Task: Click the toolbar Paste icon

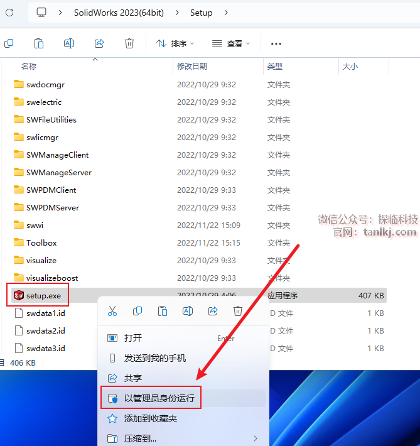Action: [x=39, y=43]
